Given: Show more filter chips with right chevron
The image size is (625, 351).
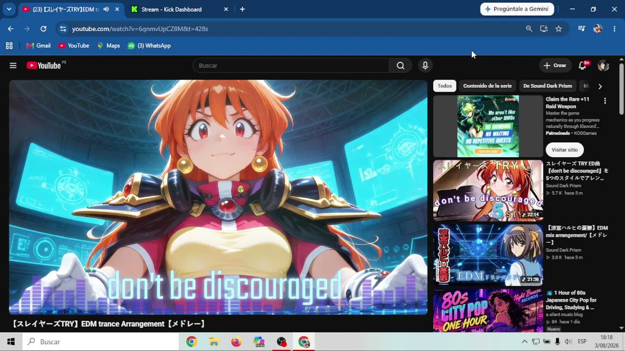Looking at the screenshot, I should click(x=600, y=86).
